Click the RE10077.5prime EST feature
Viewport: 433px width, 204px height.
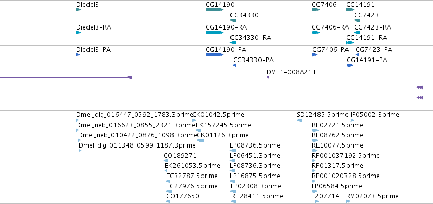point(315,151)
